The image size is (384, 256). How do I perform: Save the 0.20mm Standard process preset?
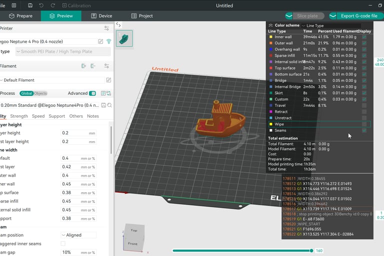click(x=103, y=105)
